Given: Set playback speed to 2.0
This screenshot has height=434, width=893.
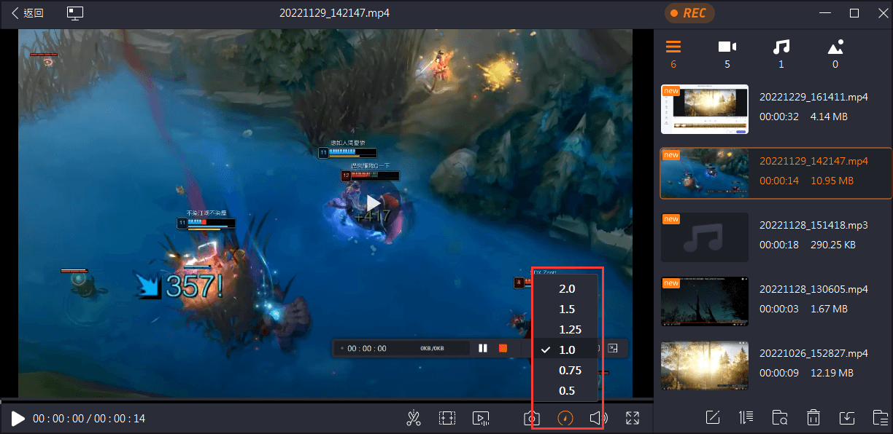Looking at the screenshot, I should pyautogui.click(x=567, y=288).
